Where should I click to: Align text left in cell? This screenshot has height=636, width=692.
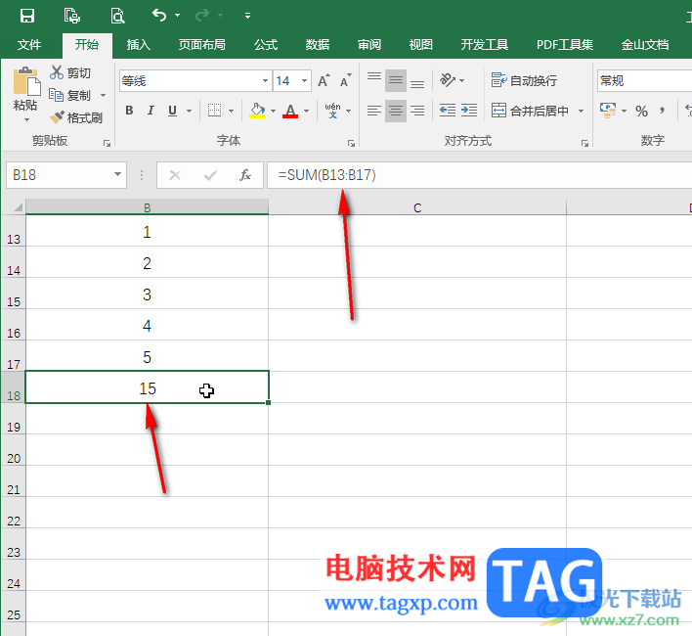[374, 111]
